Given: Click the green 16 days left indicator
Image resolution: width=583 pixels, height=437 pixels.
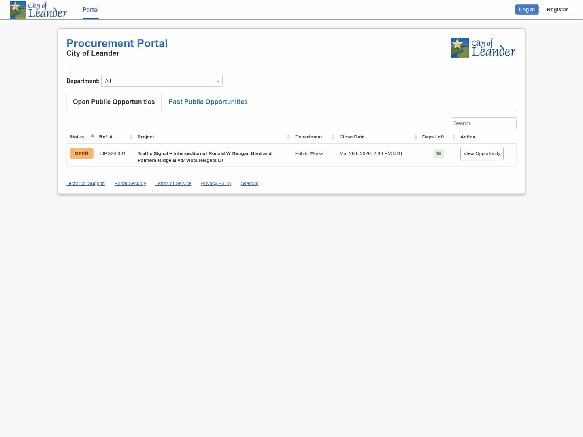Looking at the screenshot, I should pyautogui.click(x=438, y=153).
